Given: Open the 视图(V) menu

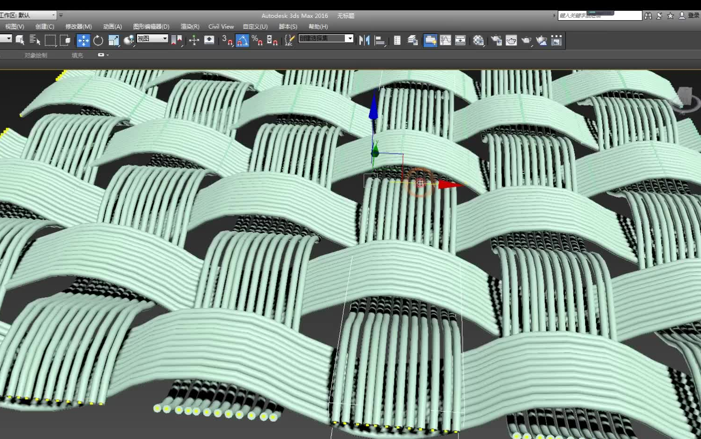Looking at the screenshot, I should click(15, 27).
